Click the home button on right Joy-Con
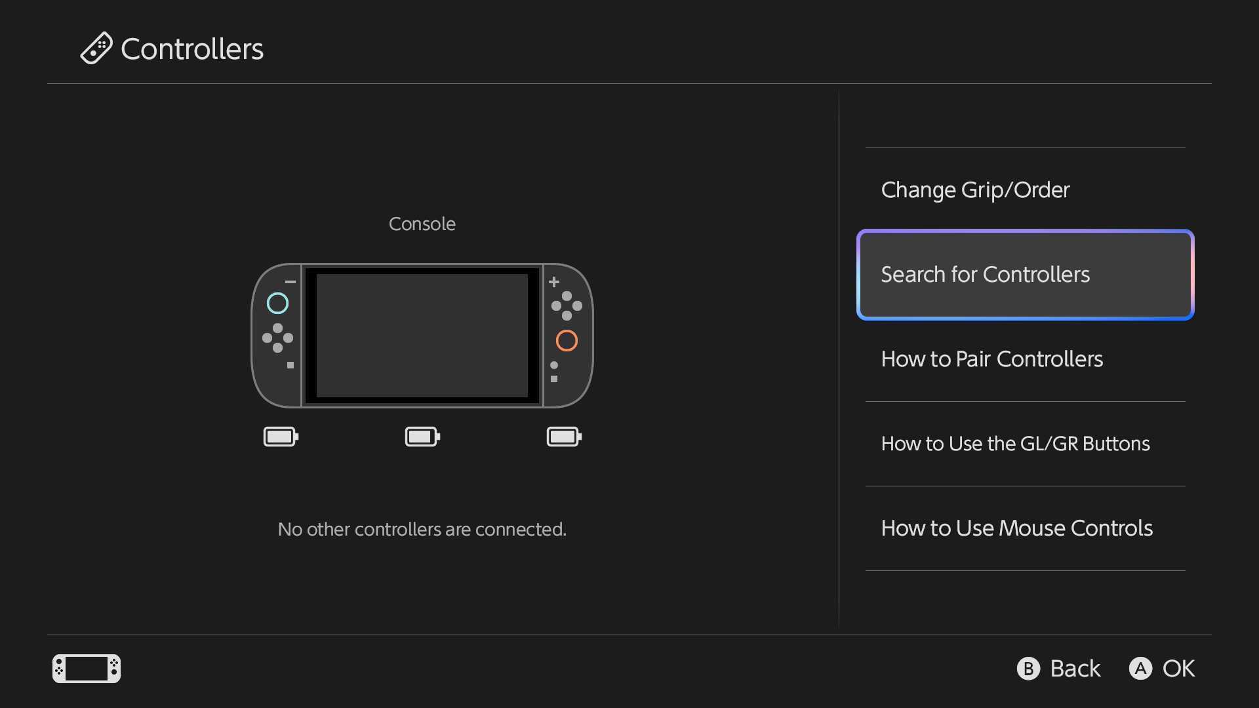Screen dimensions: 1259x708 coord(554,365)
